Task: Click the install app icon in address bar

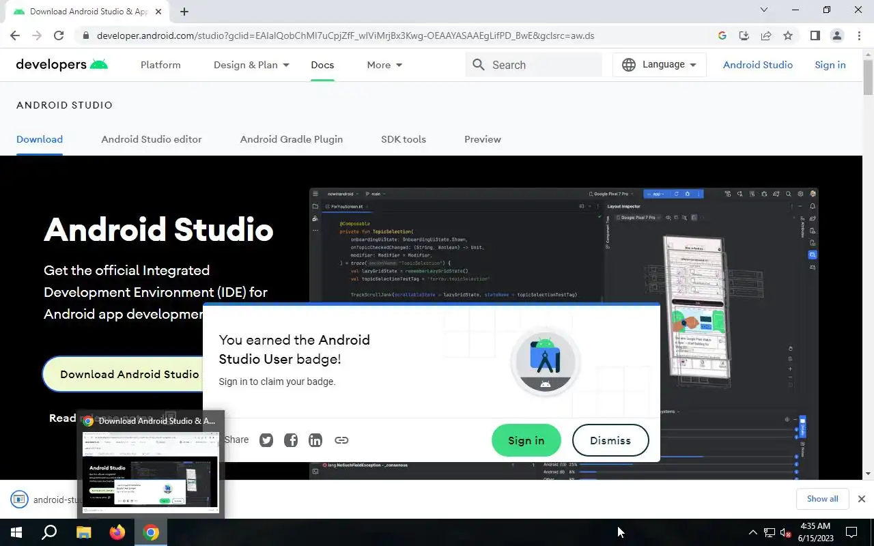Action: coord(744,35)
